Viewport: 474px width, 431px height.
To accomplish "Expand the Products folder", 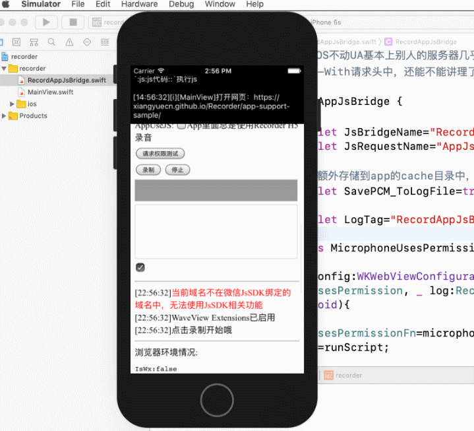I will [x=5, y=116].
